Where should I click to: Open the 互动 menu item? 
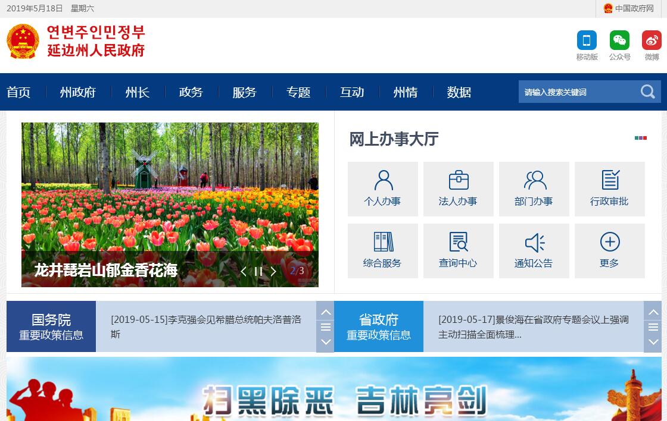point(352,92)
